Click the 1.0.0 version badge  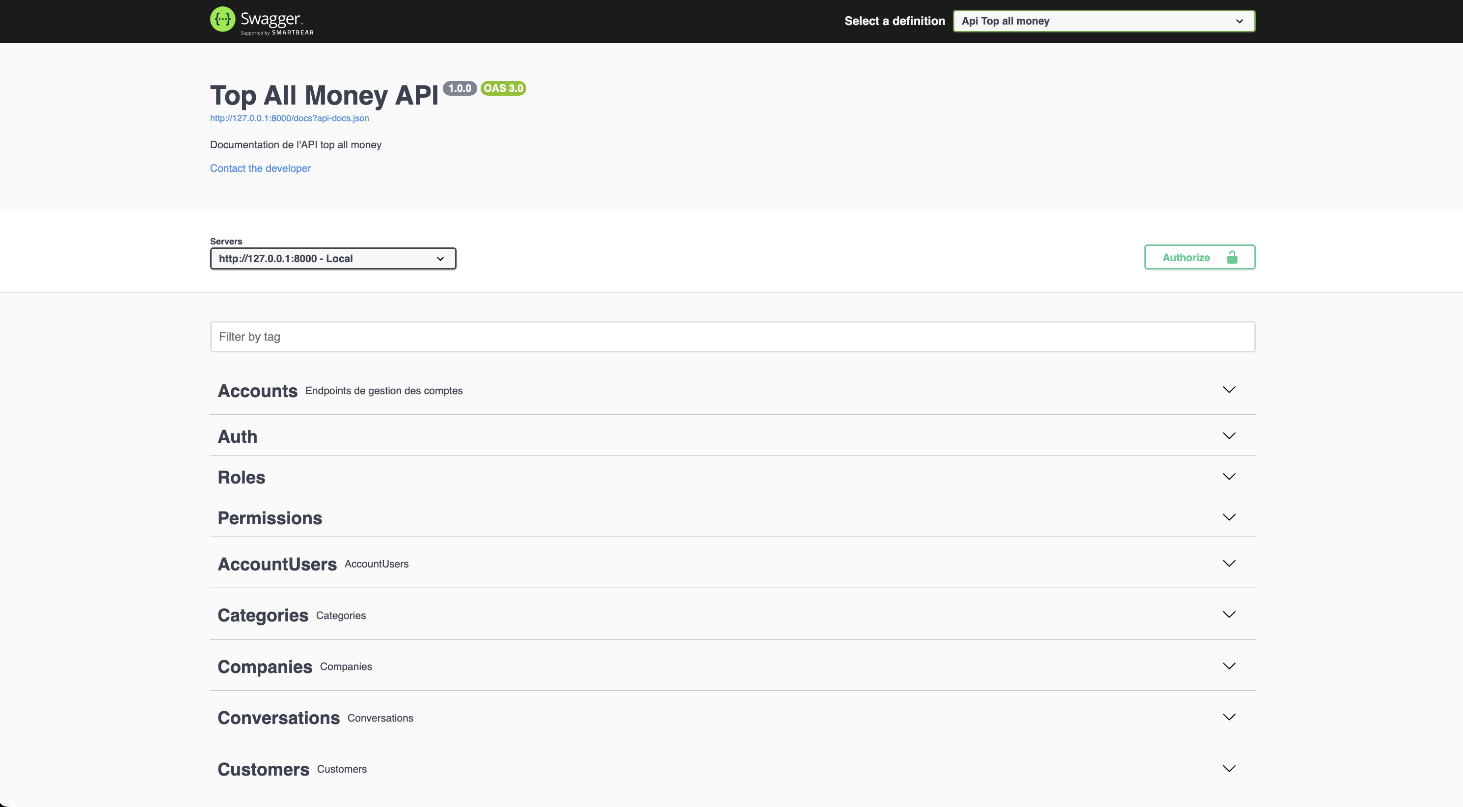click(x=460, y=88)
